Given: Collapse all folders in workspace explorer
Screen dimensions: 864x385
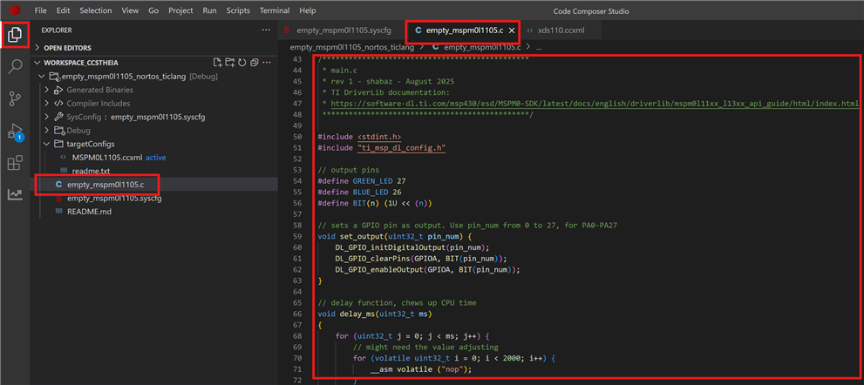Looking at the screenshot, I should tap(254, 62).
